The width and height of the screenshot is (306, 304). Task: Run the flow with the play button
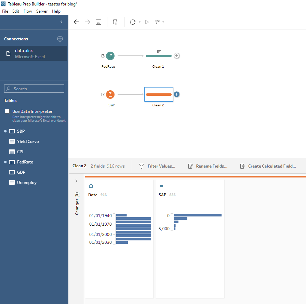147,22
